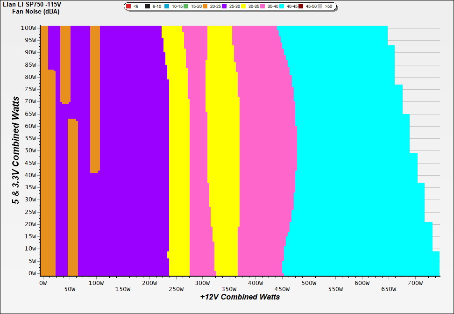
Task: Select the blue 10-15 legend swatch
Action: click(x=167, y=7)
